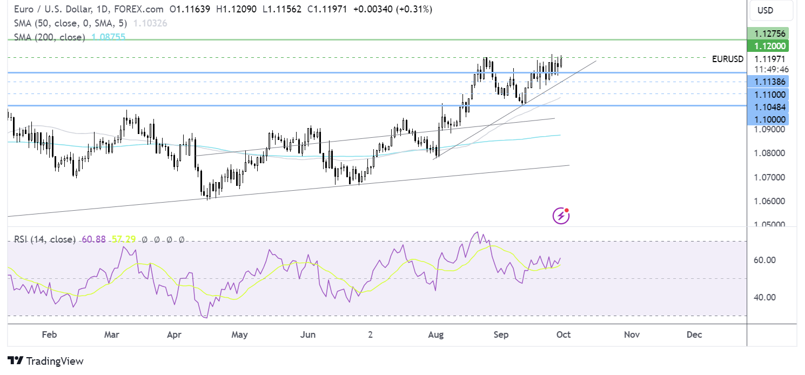Click the Dec label on time axis

[x=694, y=334]
